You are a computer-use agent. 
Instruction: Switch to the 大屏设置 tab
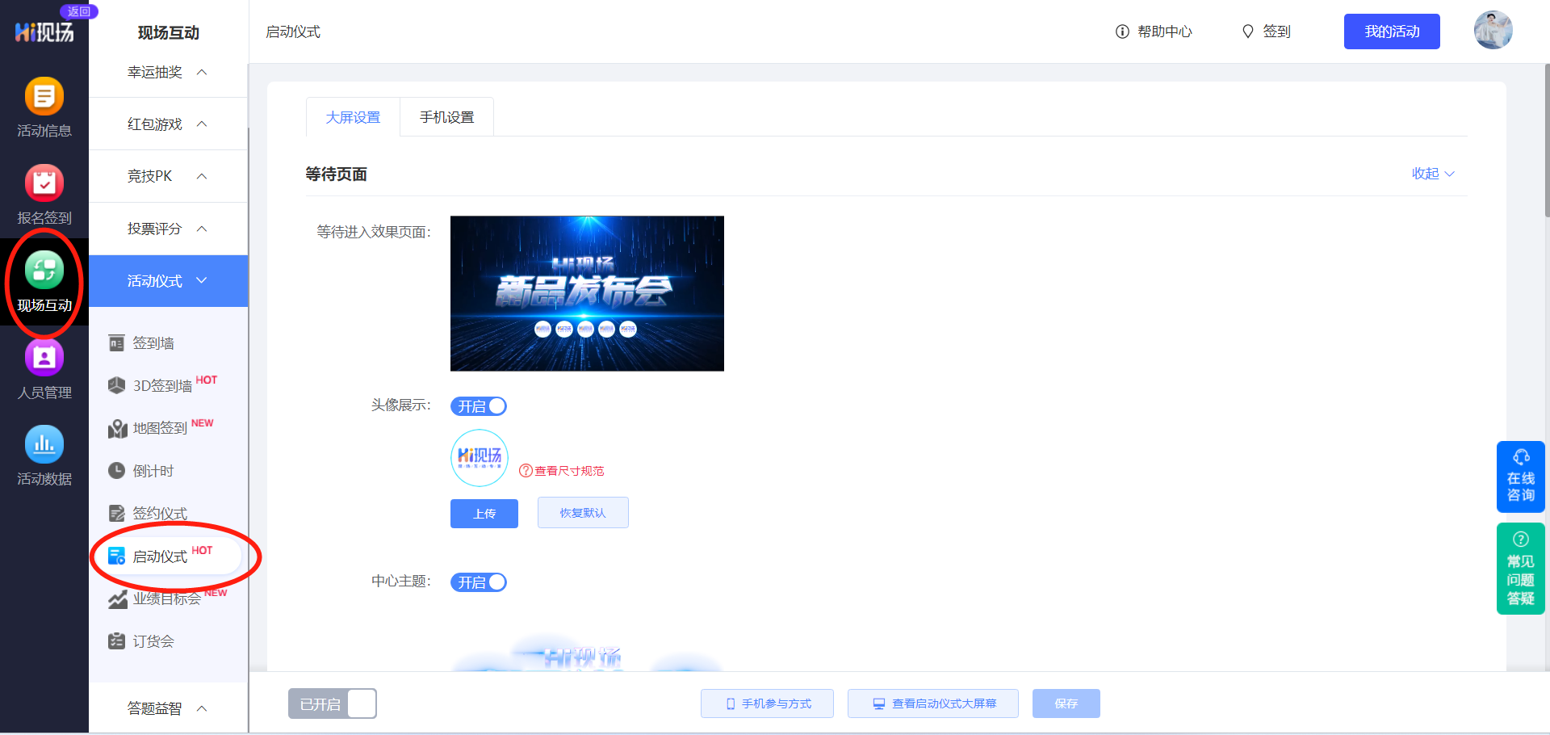pyautogui.click(x=353, y=117)
